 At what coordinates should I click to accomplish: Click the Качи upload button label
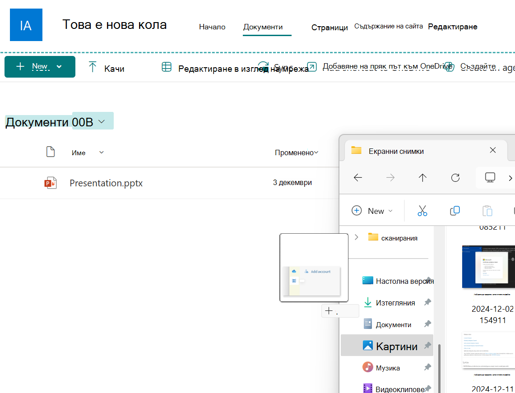pos(114,69)
